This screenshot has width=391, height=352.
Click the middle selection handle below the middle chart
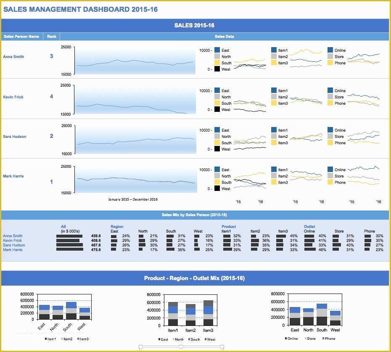[x=181, y=347]
